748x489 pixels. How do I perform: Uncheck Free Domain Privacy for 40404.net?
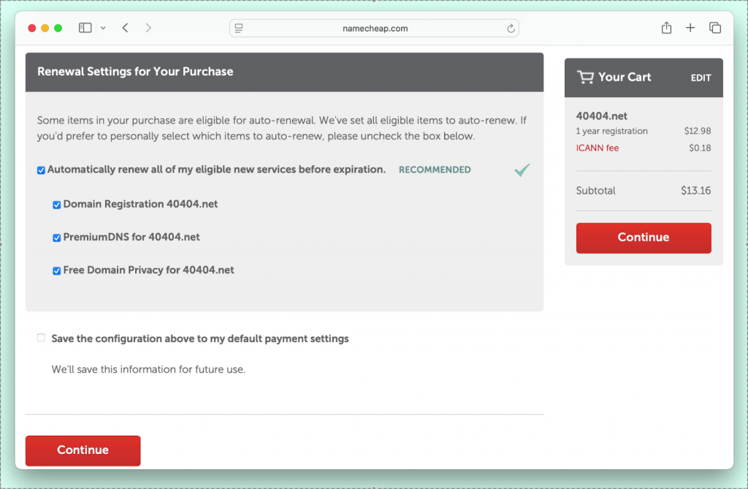[x=57, y=270]
